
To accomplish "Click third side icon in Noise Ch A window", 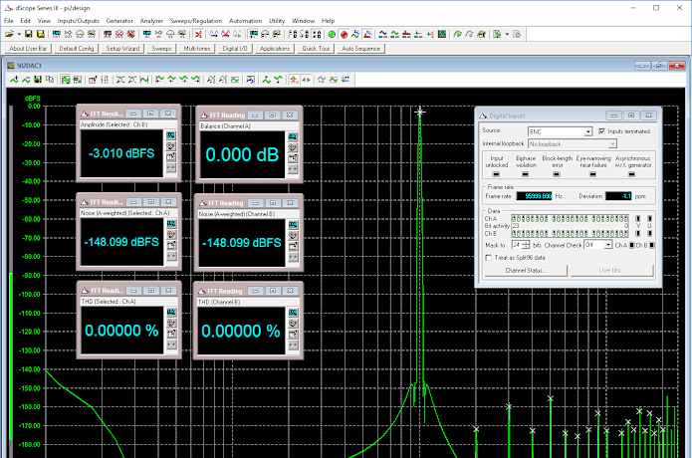I will [x=170, y=245].
